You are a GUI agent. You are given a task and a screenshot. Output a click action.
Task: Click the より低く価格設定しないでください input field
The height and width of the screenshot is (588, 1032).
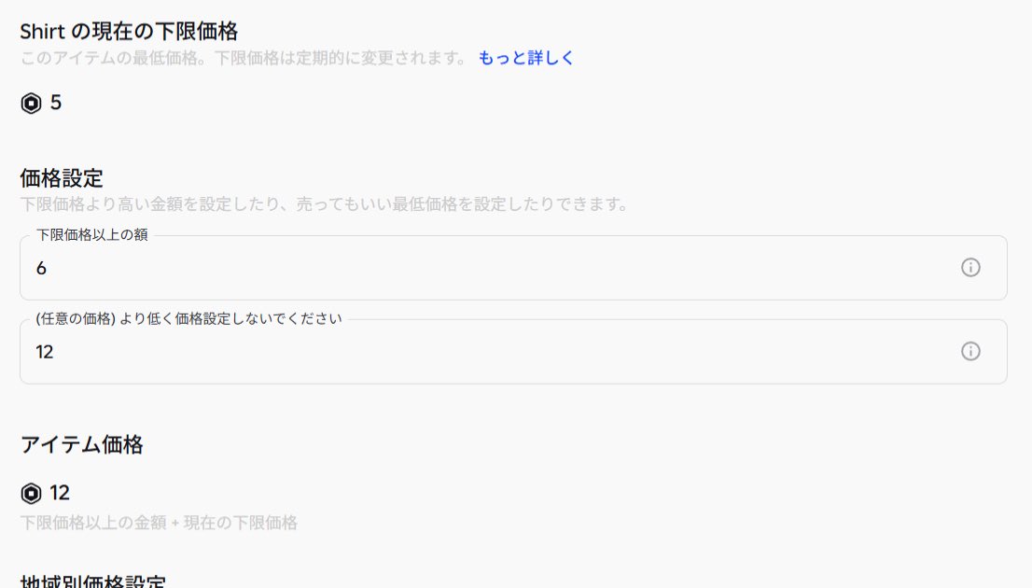[x=513, y=352]
